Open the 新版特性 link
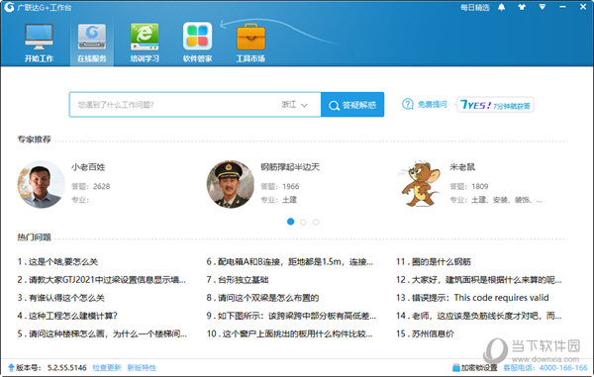 pos(142,367)
